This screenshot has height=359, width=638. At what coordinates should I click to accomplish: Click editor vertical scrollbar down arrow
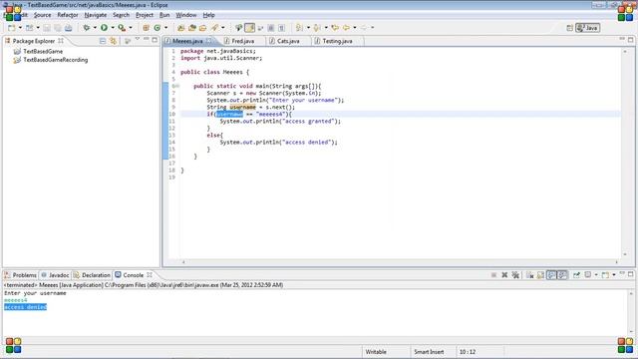(625, 254)
